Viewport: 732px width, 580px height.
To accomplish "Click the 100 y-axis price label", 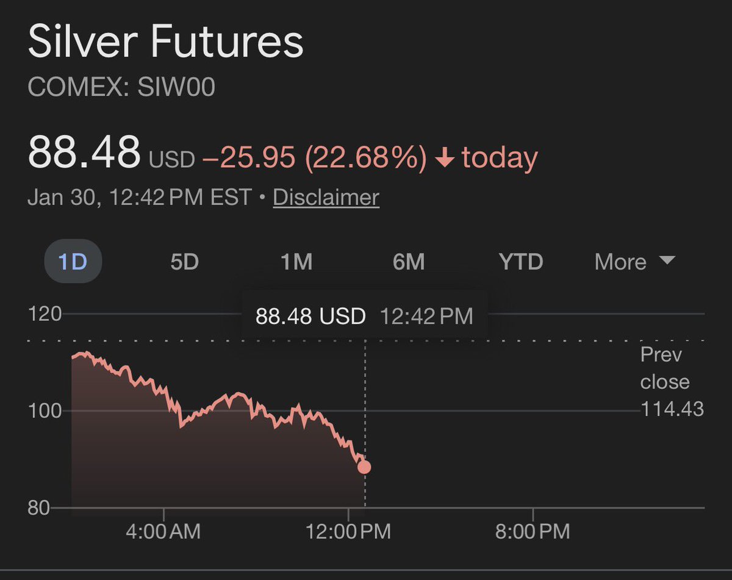I will pos(45,411).
